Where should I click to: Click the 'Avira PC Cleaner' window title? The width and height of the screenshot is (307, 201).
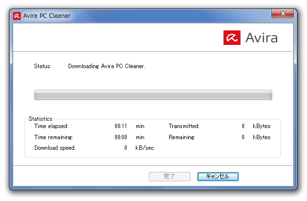point(47,15)
